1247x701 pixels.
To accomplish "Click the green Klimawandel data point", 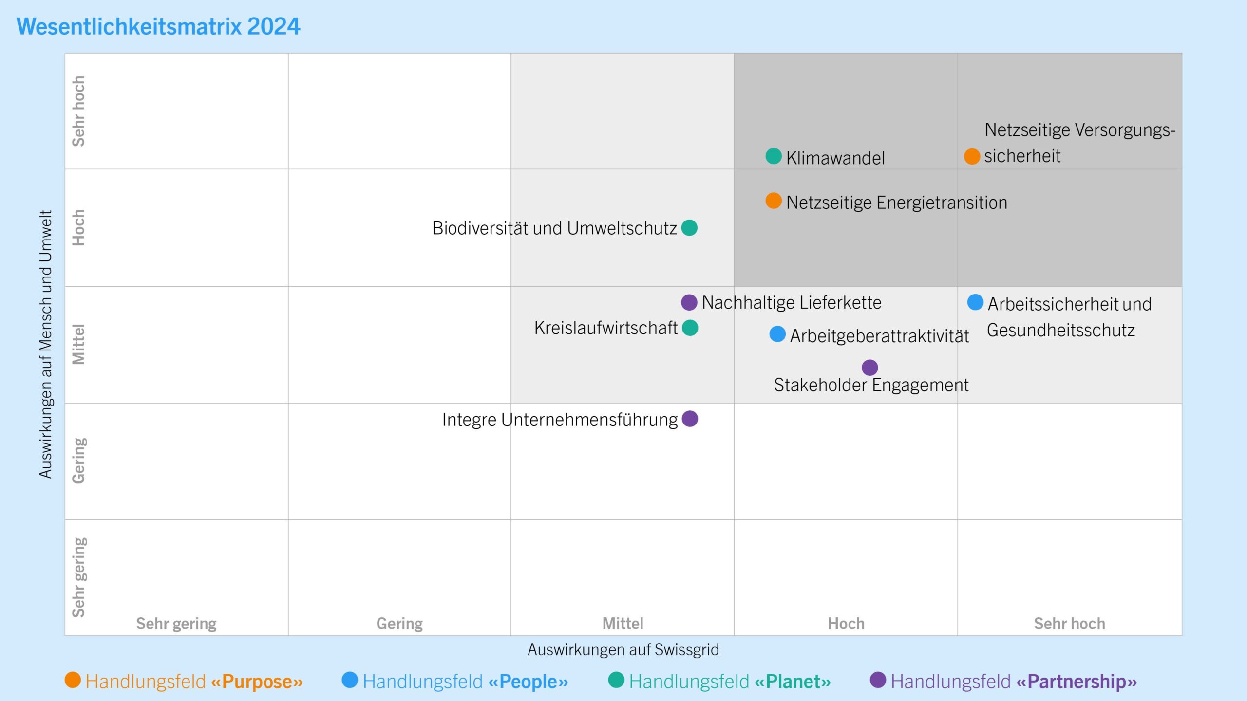I will click(x=774, y=156).
